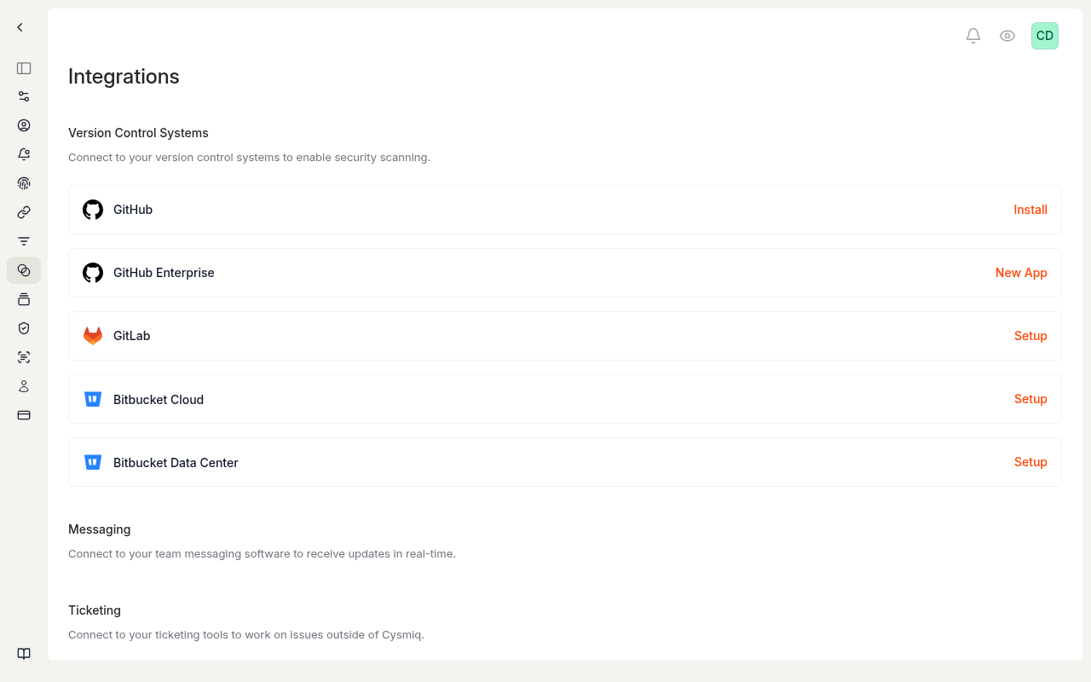Open the fingerprint scanning section in sidebar
This screenshot has height=682, width=1091.
click(x=23, y=183)
